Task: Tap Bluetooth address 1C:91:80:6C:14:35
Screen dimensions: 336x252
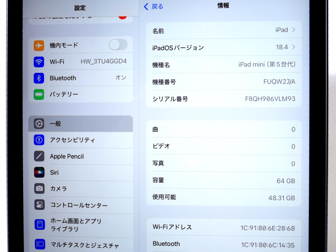Action: (x=268, y=245)
